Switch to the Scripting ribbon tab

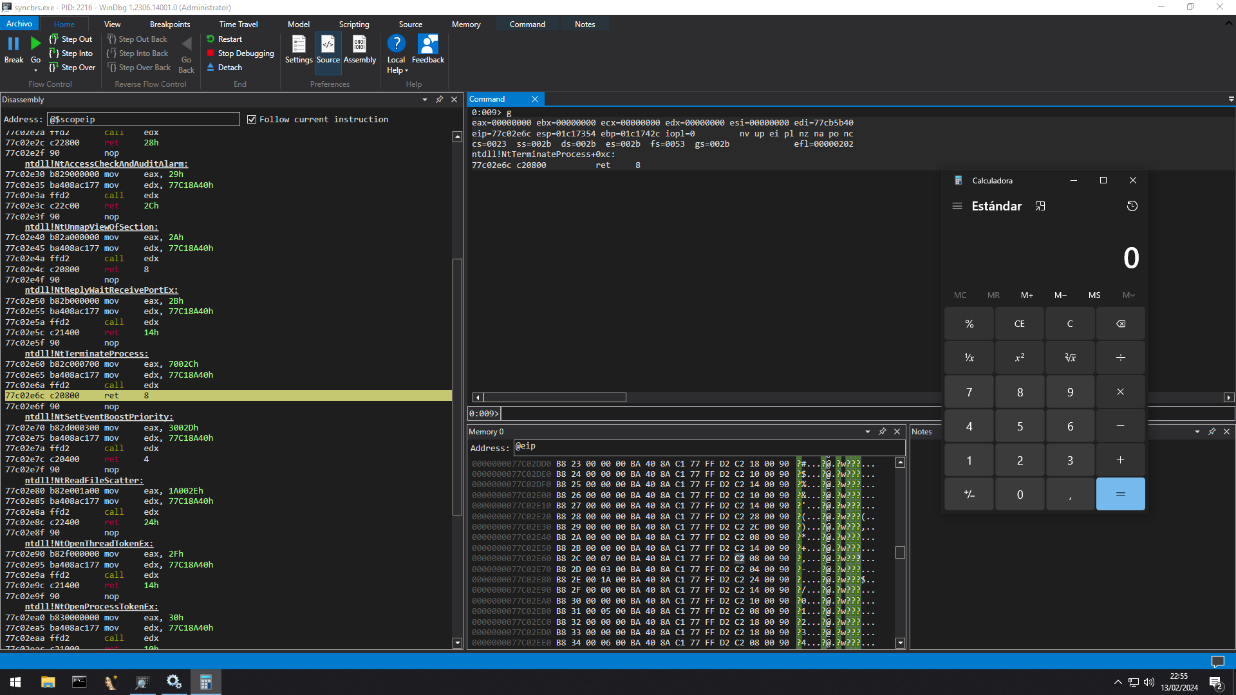(354, 24)
